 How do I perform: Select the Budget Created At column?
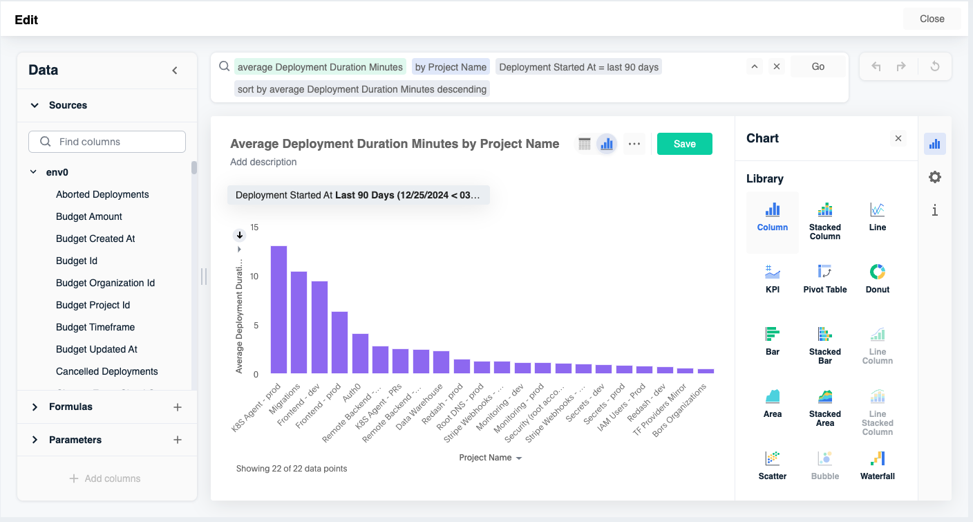click(95, 239)
